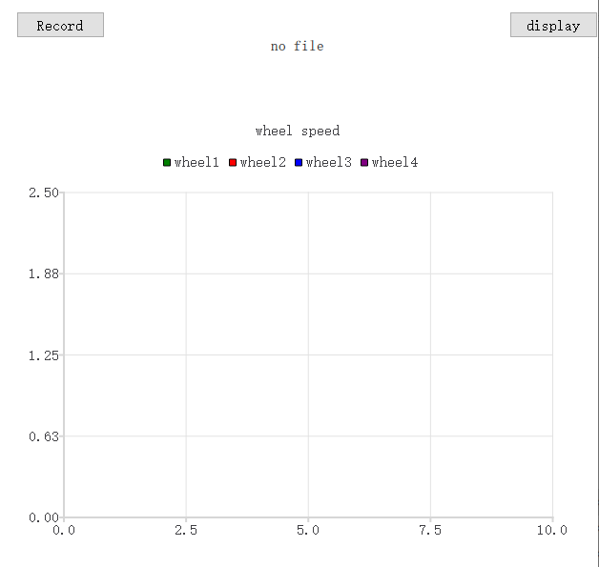Screen dimensions: 599x567
Task: Toggle the wheel3 series legend label
Action: click(328, 163)
